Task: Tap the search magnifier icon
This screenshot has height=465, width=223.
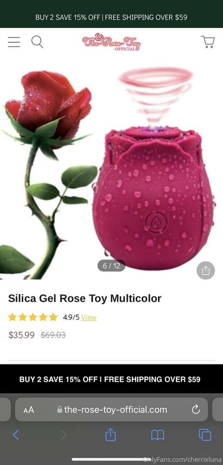Action: [x=37, y=42]
